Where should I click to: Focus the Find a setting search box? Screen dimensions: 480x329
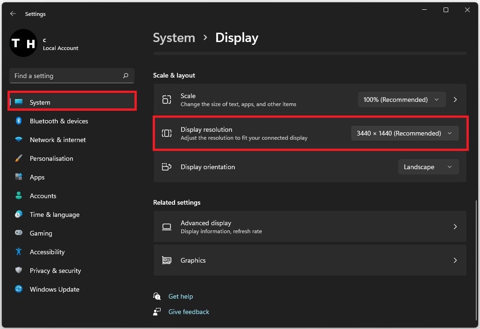click(65, 76)
